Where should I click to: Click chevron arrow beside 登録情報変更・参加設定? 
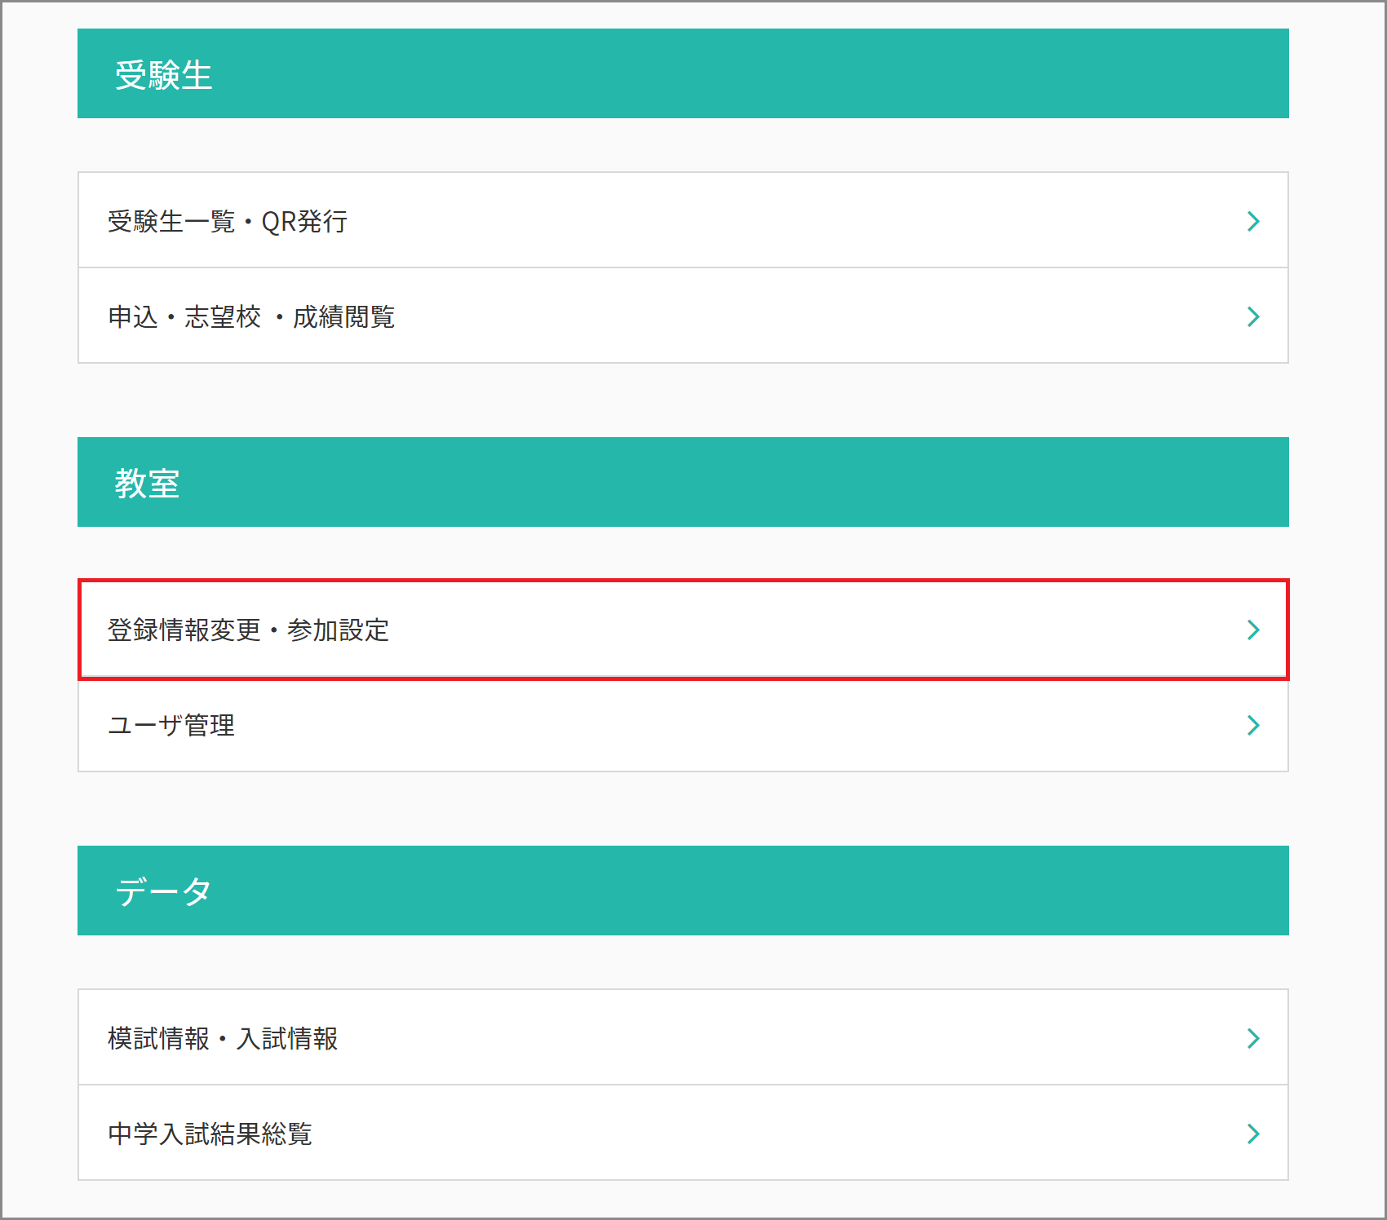coord(1253,630)
